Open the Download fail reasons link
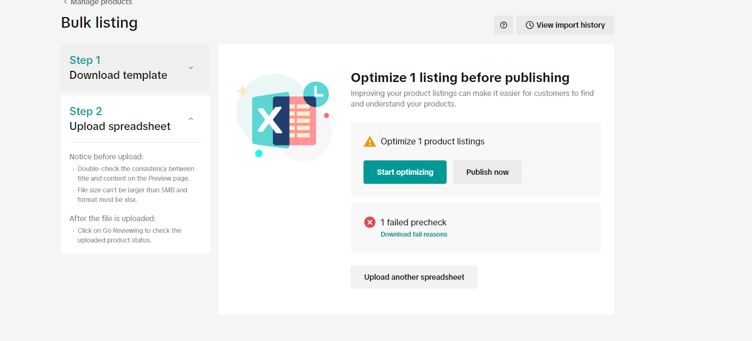The height and width of the screenshot is (341, 752). pos(414,234)
